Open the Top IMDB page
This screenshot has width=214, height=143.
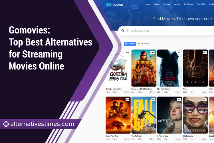pyautogui.click(x=201, y=4)
